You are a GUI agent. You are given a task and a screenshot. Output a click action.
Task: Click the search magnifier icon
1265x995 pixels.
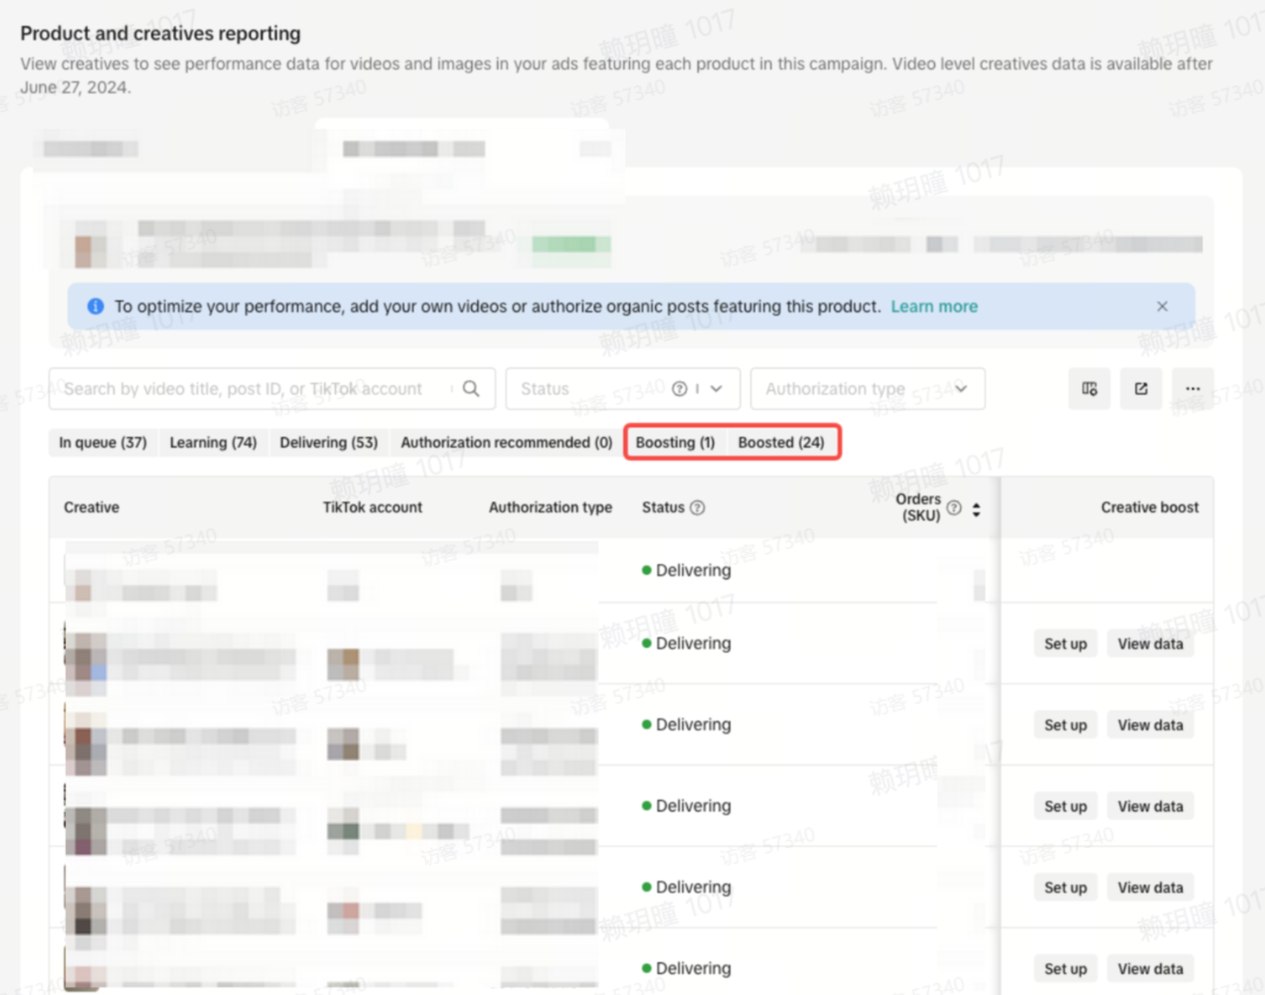(x=471, y=389)
